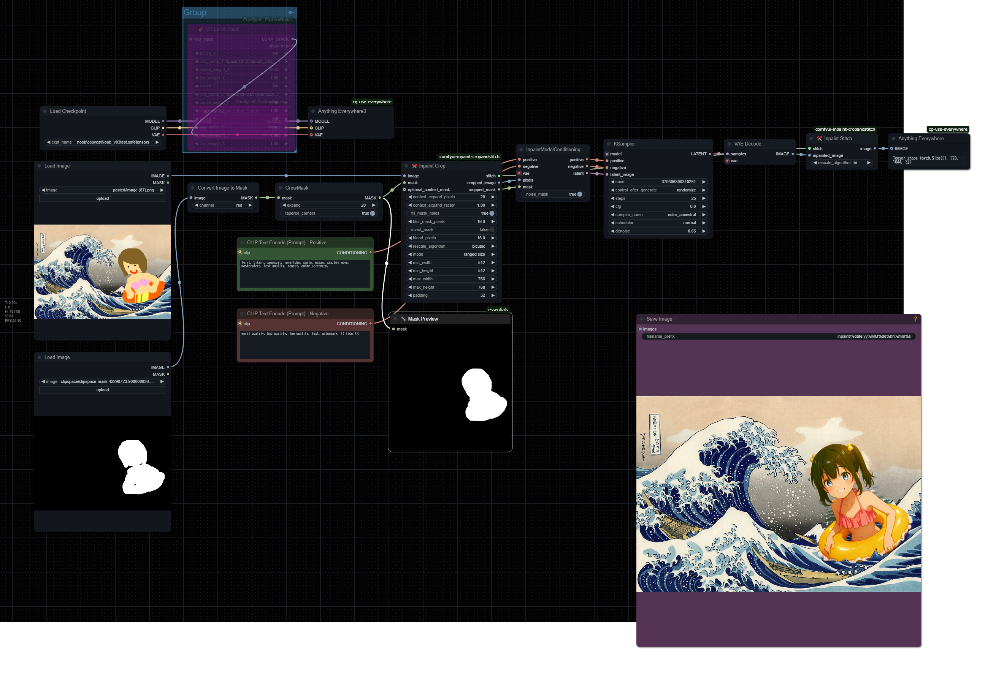Collapse CLIP Text Encode Positive node via dot
Image resolution: width=1004 pixels, height=691 pixels.
click(242, 243)
